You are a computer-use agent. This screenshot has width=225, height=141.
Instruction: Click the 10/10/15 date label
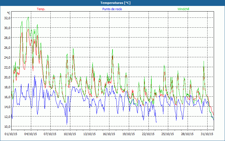pos(70,134)
